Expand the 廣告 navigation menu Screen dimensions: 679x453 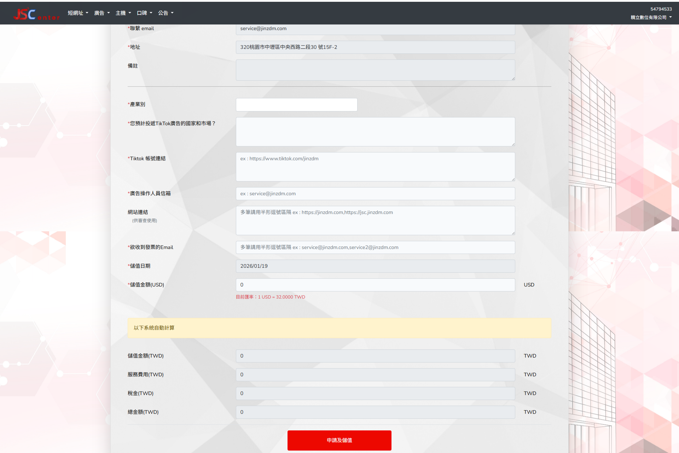[x=102, y=13]
